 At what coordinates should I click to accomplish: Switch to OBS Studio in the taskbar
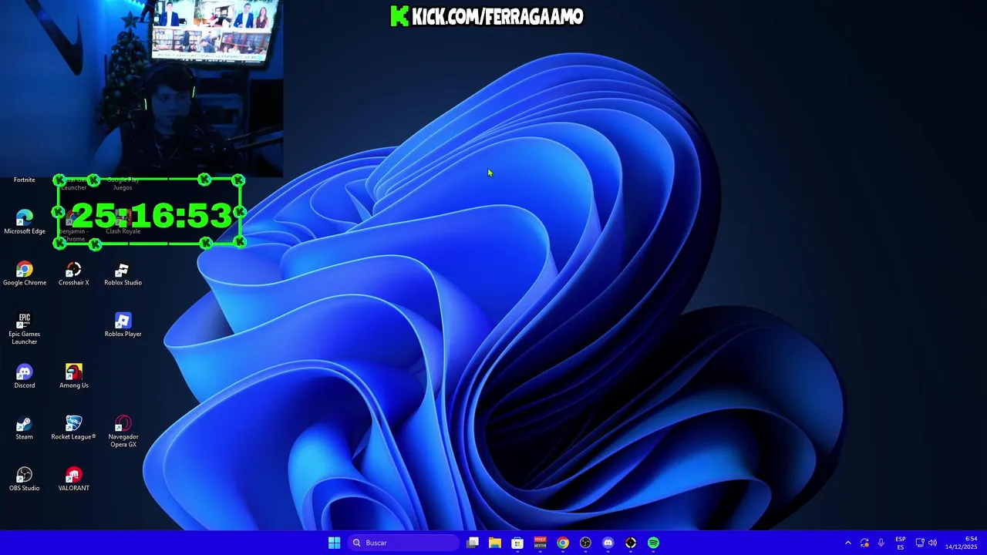point(585,543)
